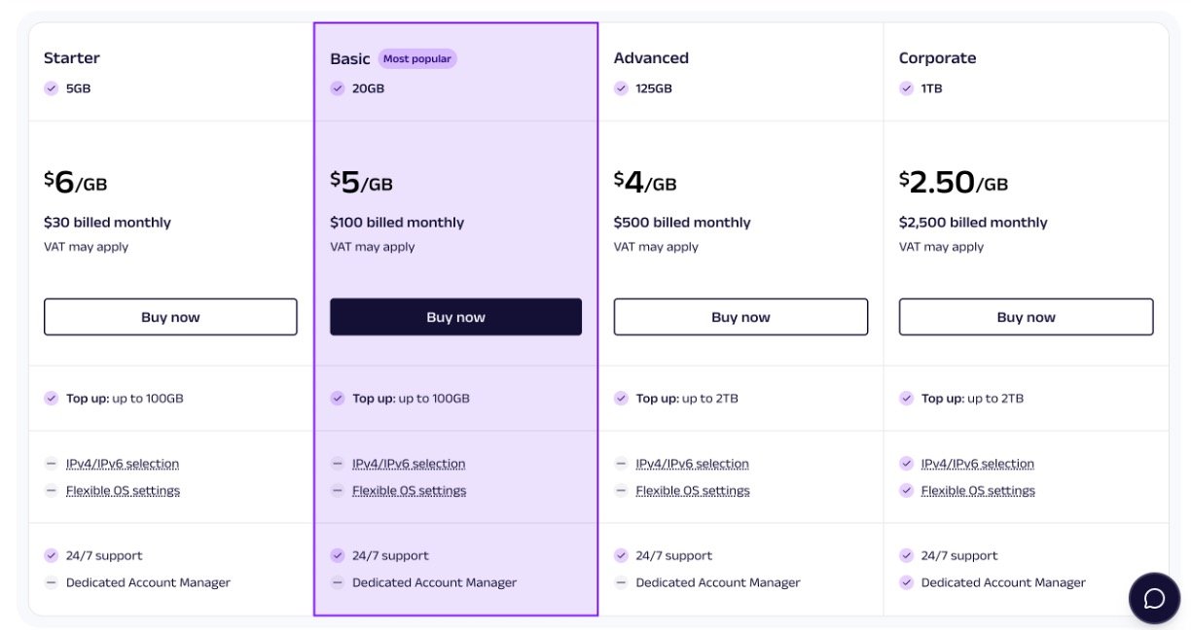Click IPv4/IPv6 selection link under Advanced
Image resolution: width=1191 pixels, height=630 pixels.
pyautogui.click(x=692, y=464)
